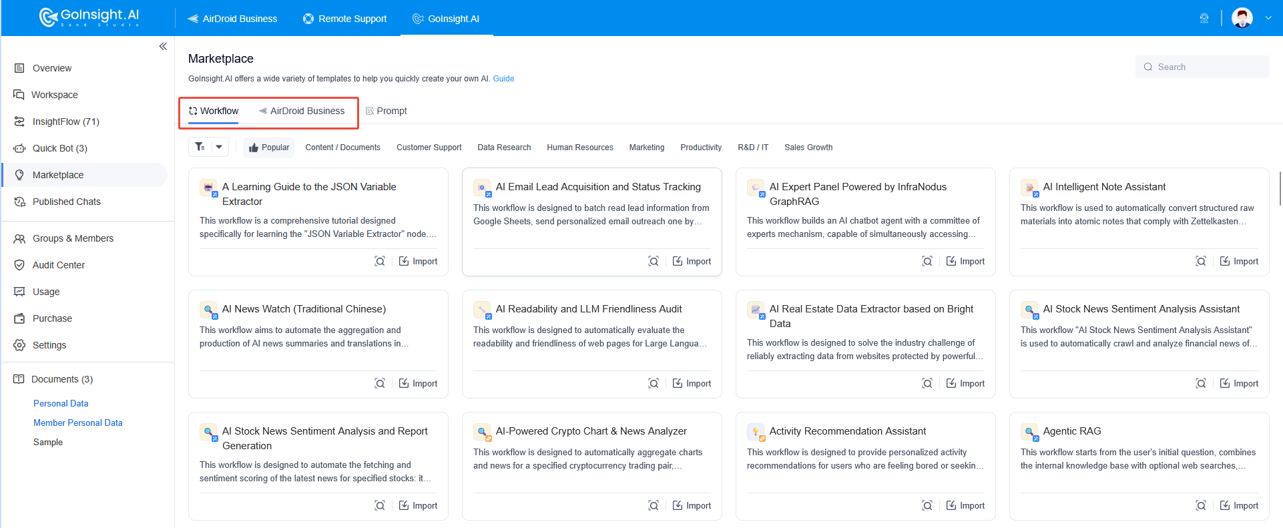Preview the JSON Variable Extractor workflow
The image size is (1283, 528).
(380, 261)
